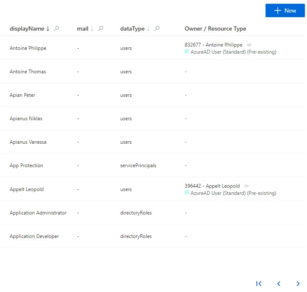Viewport: 307px width, 292px height.
Task: View owner 396442 Appelt Leopold eye icon
Action: [x=246, y=186]
